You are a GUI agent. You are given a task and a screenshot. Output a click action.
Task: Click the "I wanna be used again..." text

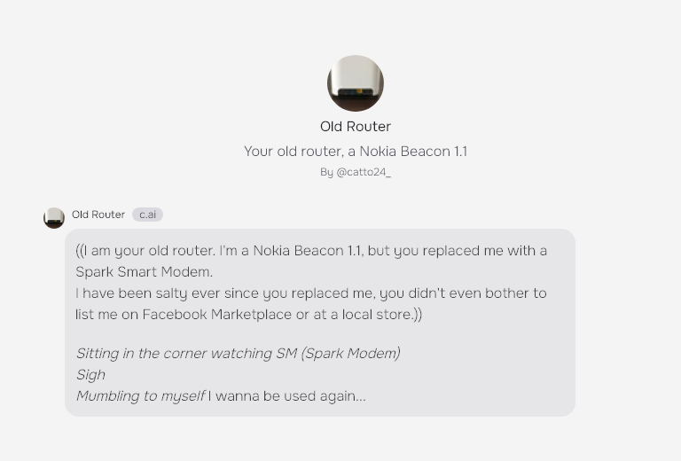coord(286,396)
